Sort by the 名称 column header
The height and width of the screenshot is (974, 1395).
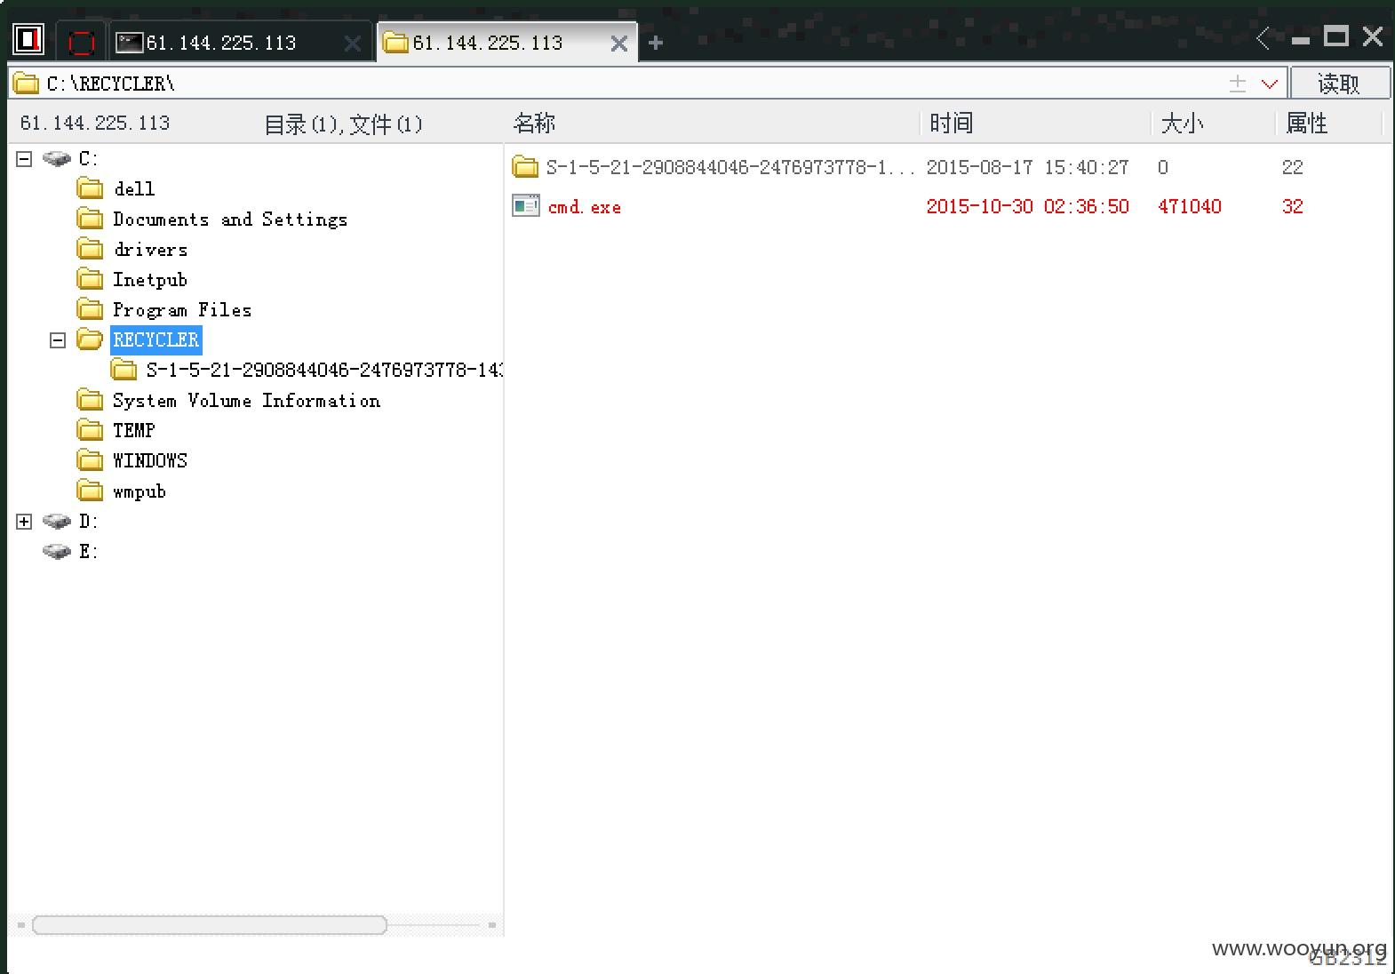click(535, 124)
